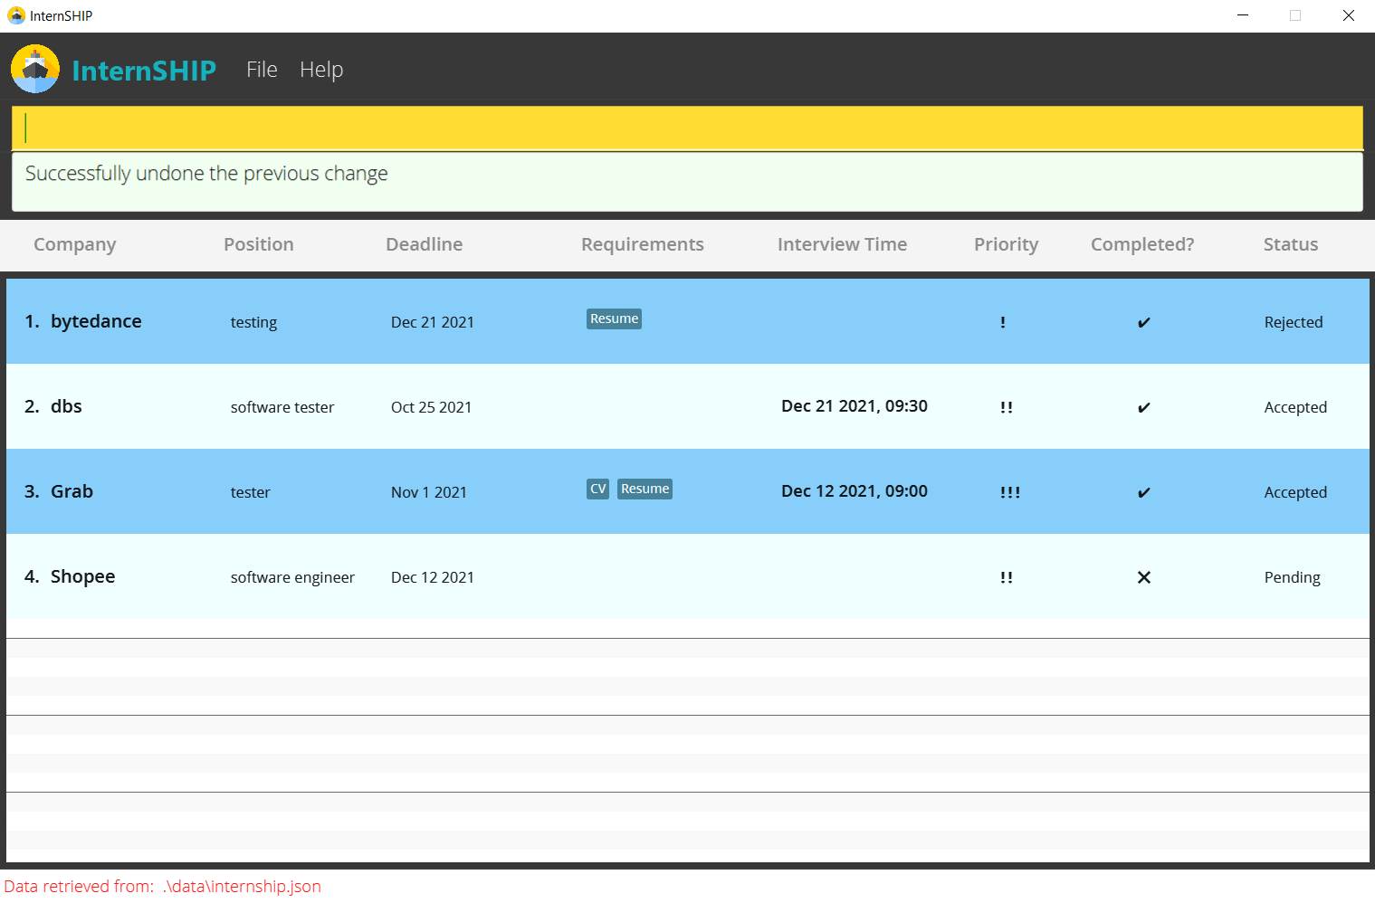The image size is (1375, 903).
Task: Click the not-completed cross for Shopee
Action: [x=1144, y=577]
